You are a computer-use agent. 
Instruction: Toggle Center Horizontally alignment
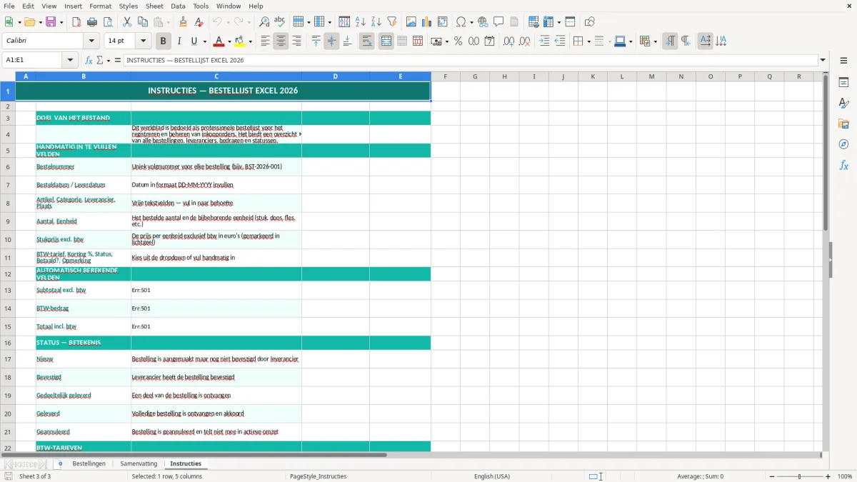(281, 41)
